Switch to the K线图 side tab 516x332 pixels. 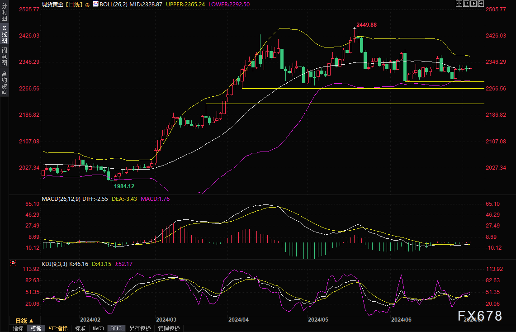4,34
